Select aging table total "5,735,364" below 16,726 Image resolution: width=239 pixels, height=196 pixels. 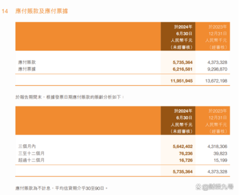click(x=183, y=172)
